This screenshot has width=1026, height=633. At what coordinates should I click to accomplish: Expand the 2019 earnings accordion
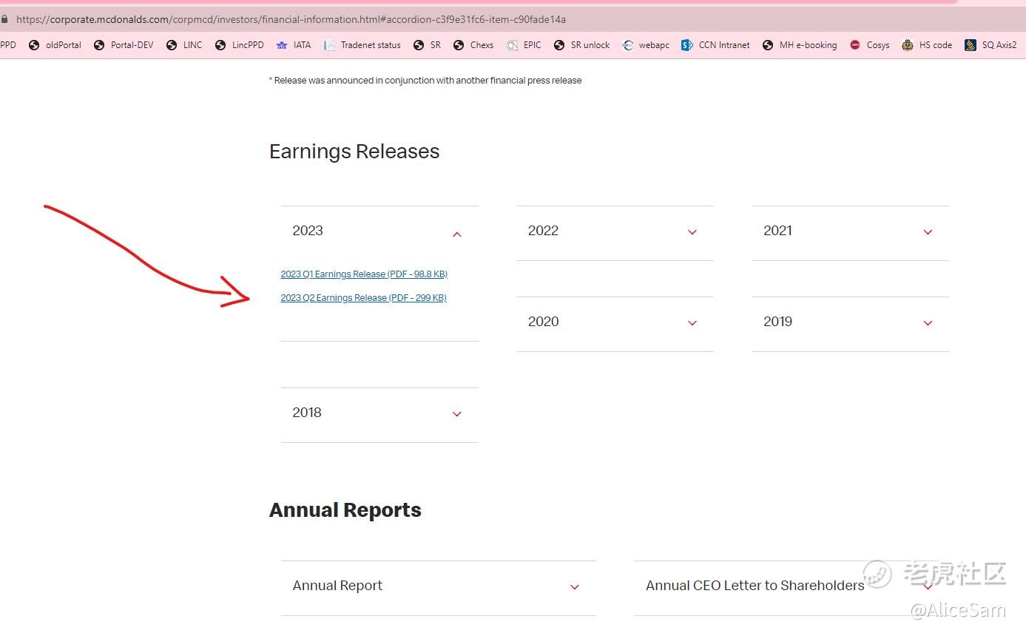(x=850, y=322)
